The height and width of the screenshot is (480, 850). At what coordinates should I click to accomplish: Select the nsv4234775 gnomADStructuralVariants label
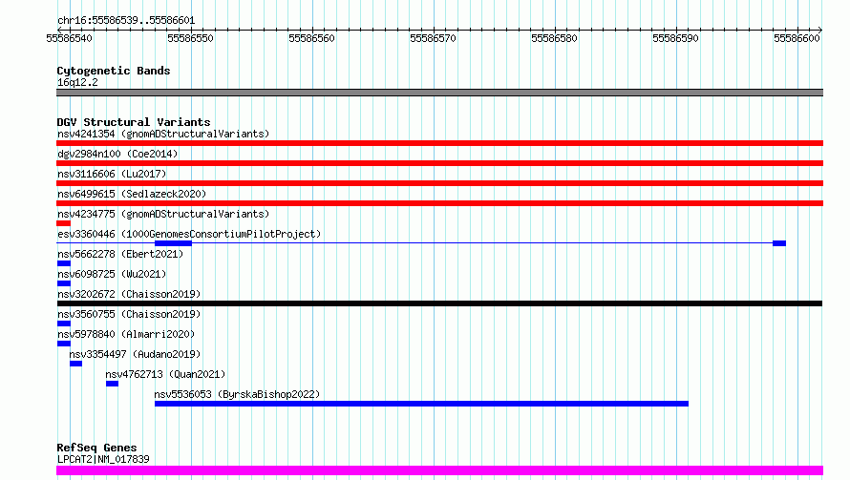[x=163, y=214]
